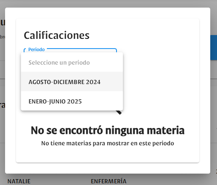Click the white dialog margin below the grades card
This screenshot has height=185, width=217.
pyautogui.click(x=108, y=168)
